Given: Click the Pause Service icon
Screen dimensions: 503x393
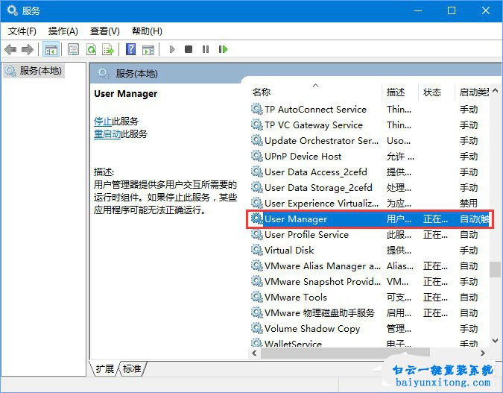Looking at the screenshot, I should (206, 49).
